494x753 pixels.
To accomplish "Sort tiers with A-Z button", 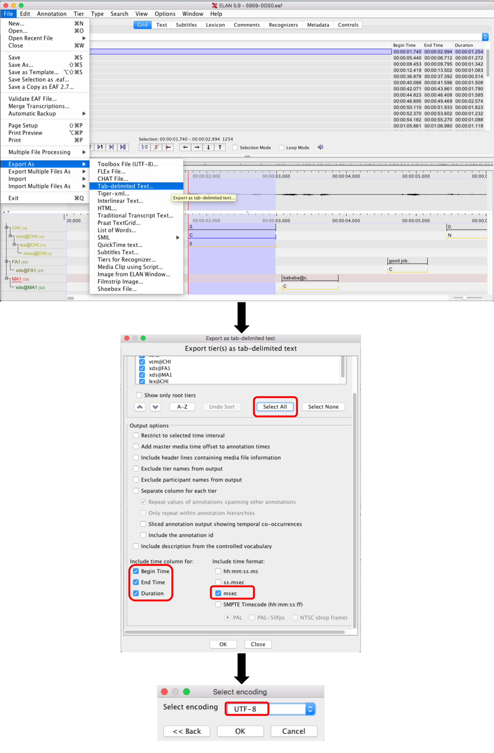I will (x=182, y=407).
